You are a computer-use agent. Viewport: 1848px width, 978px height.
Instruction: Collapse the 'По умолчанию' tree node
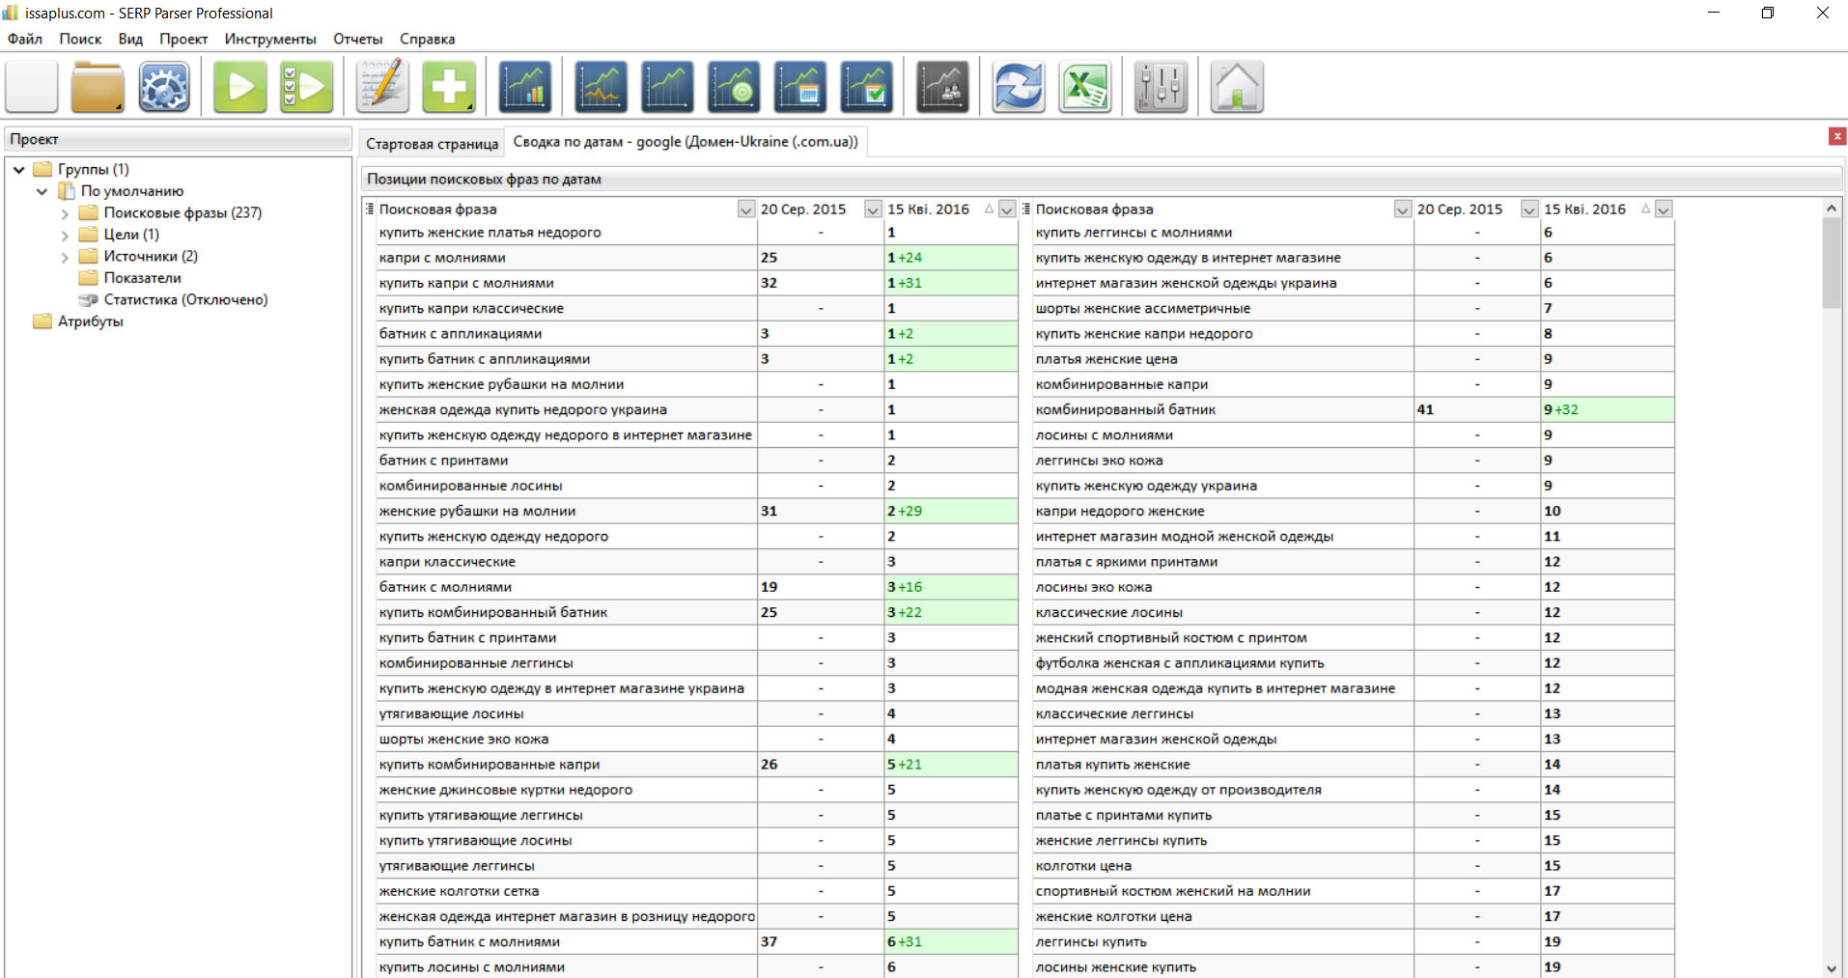point(42,191)
